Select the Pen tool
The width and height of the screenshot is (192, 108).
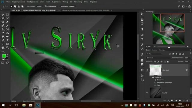click(3, 40)
